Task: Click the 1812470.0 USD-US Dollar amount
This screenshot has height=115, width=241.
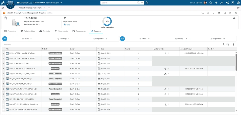Action: [194, 69]
